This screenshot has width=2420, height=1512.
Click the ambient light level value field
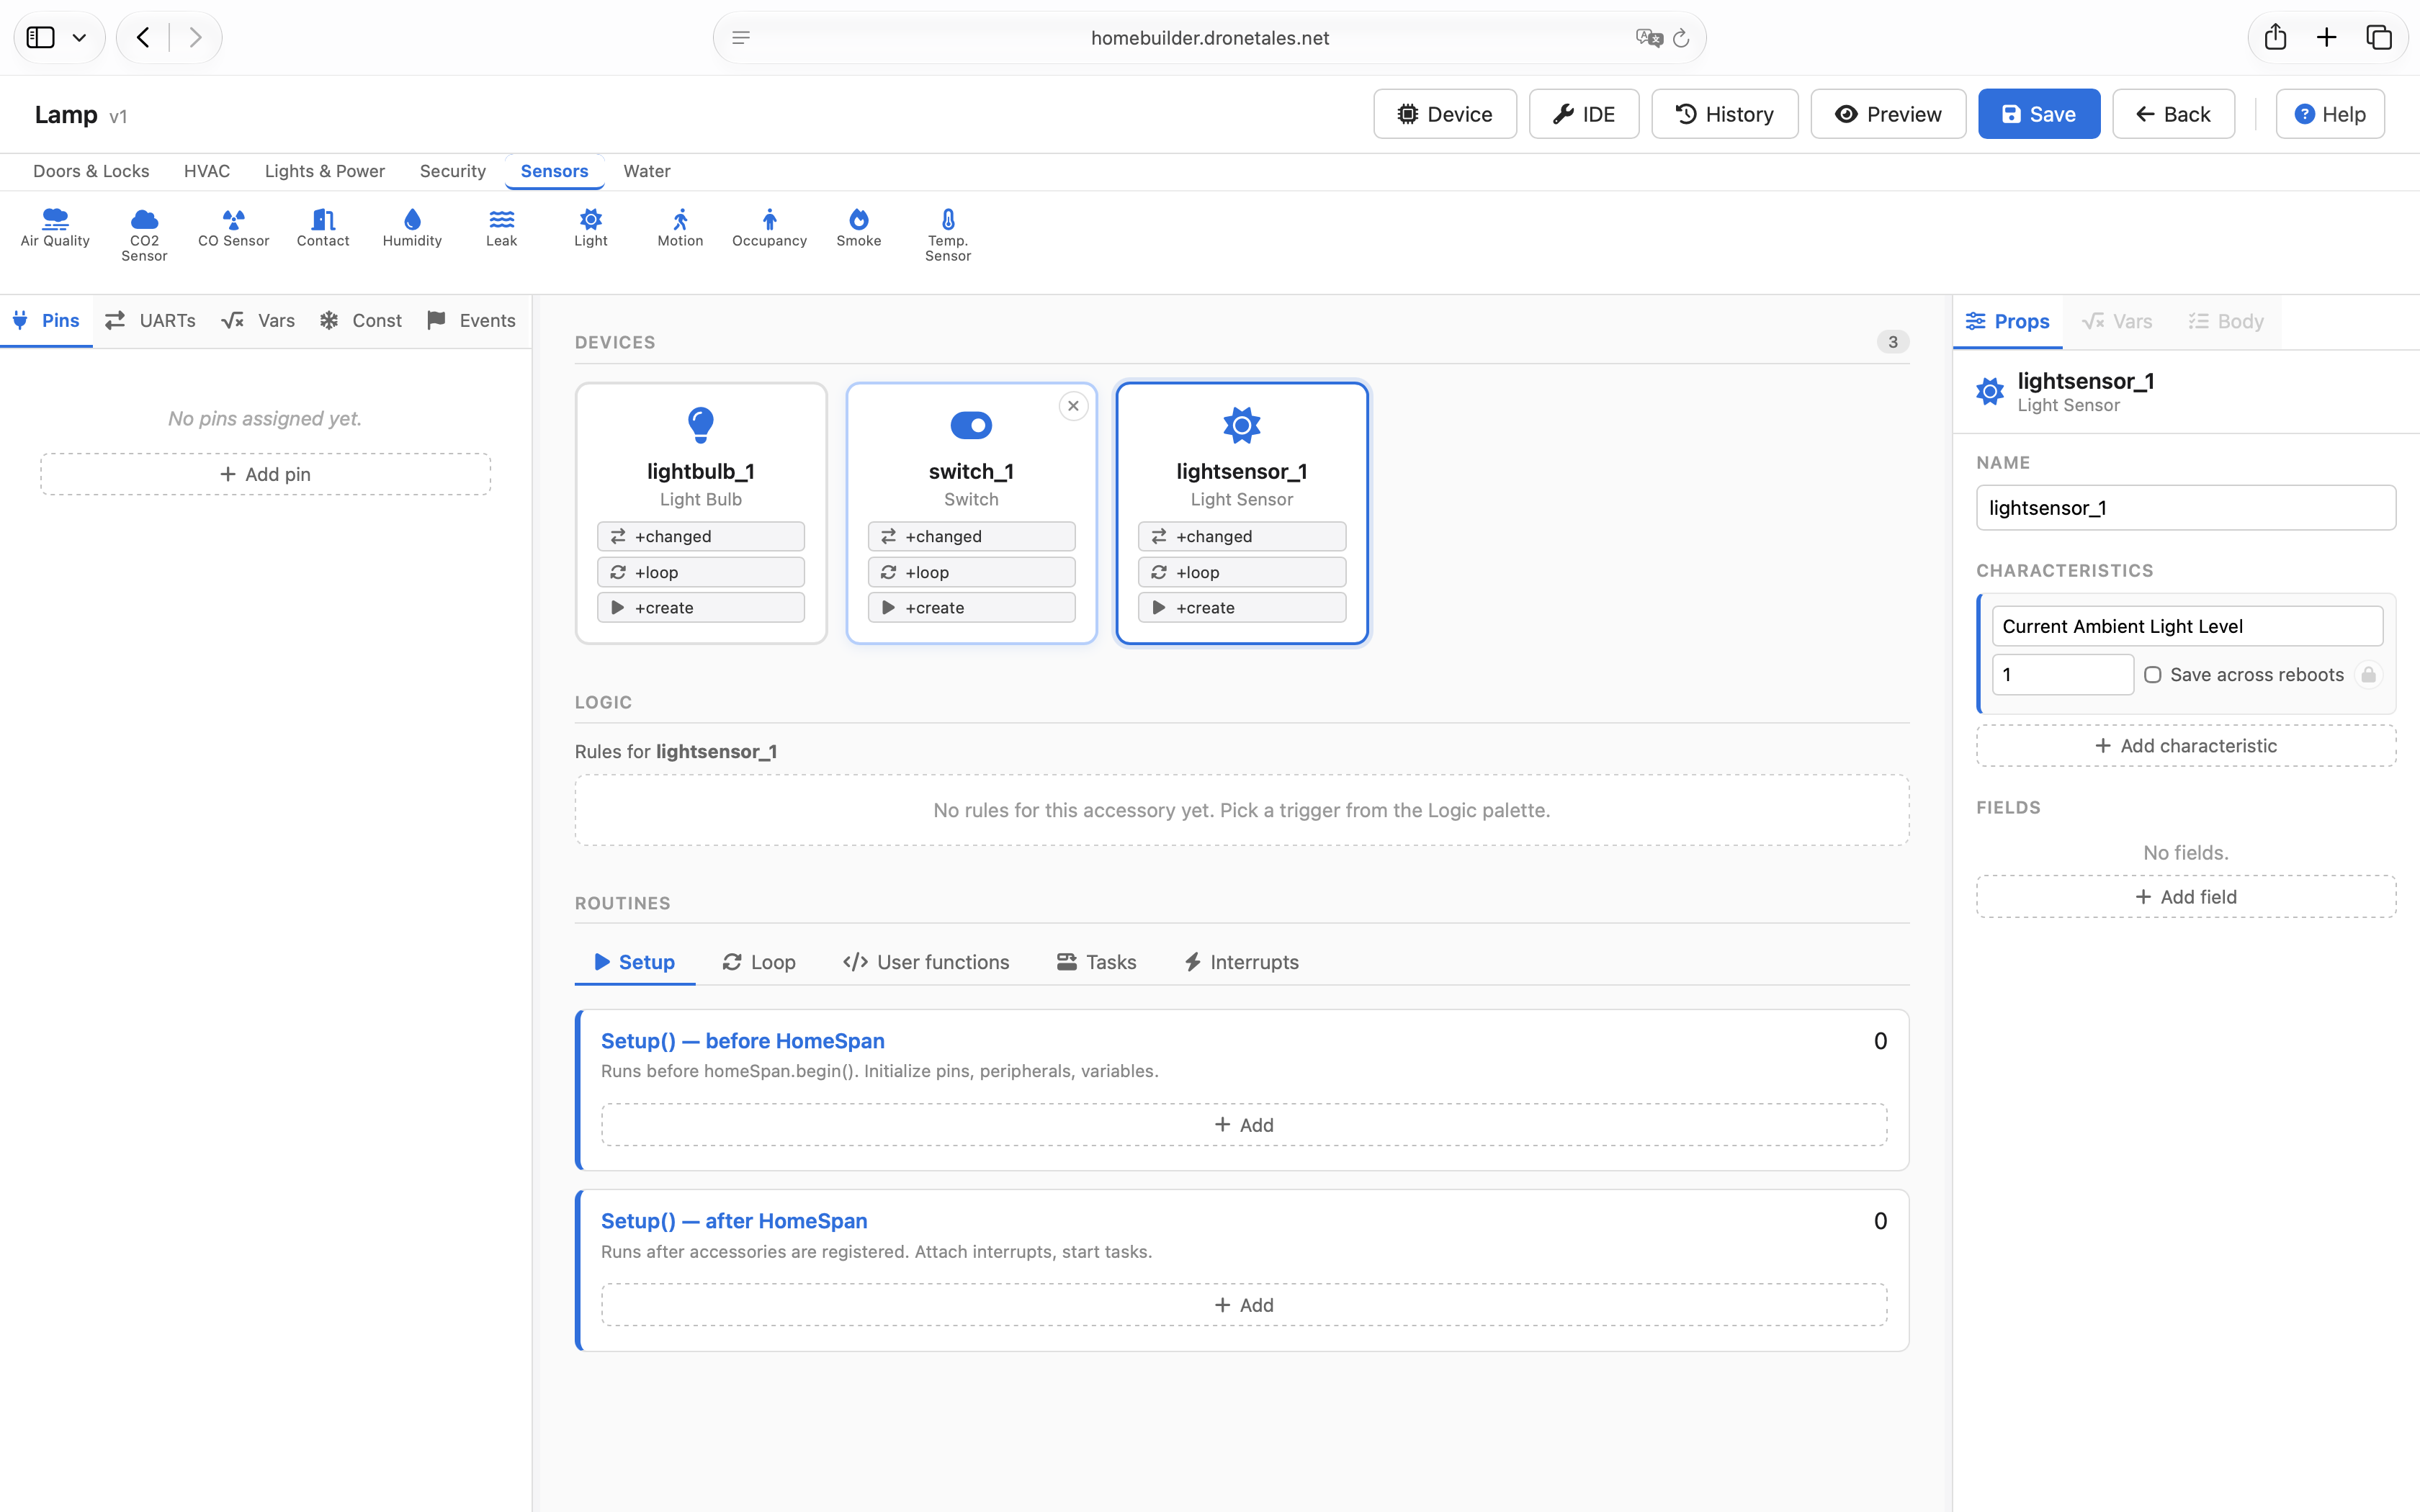pos(2063,675)
